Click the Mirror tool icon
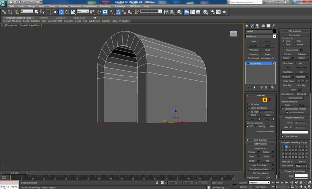Screen dimensions: 312x189 [x=166, y=12]
